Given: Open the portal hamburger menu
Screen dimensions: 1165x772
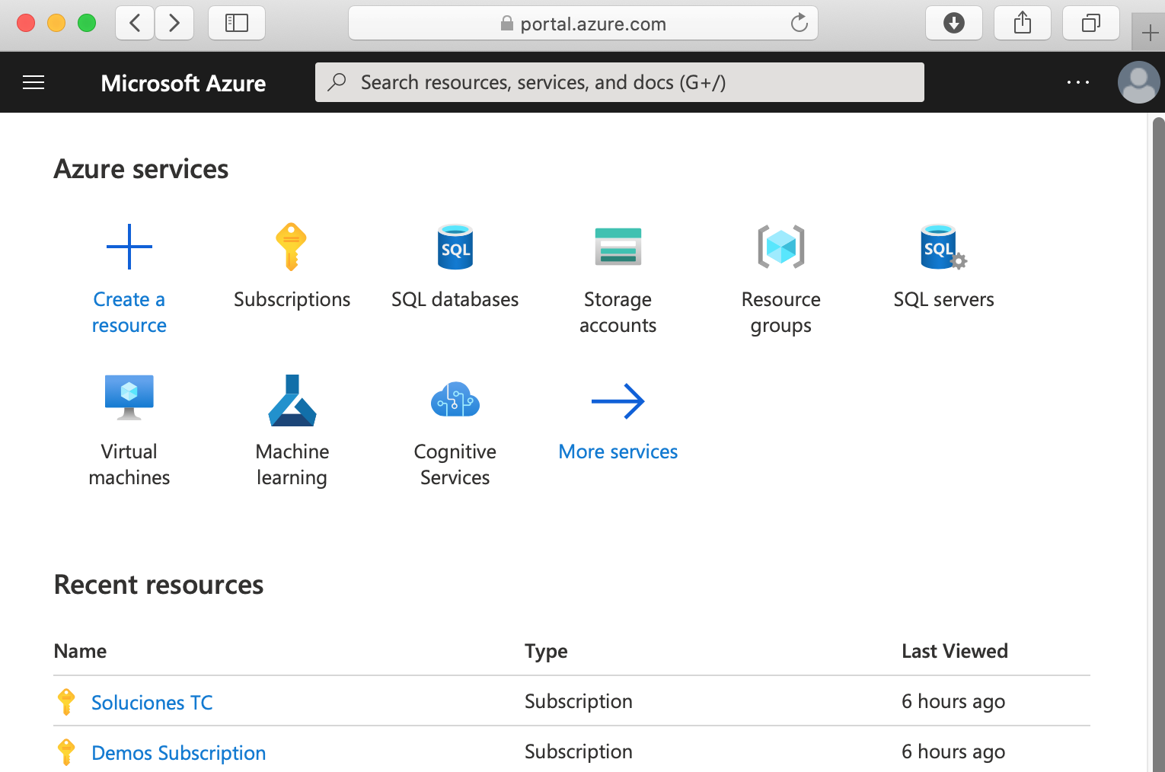Looking at the screenshot, I should pos(34,81).
